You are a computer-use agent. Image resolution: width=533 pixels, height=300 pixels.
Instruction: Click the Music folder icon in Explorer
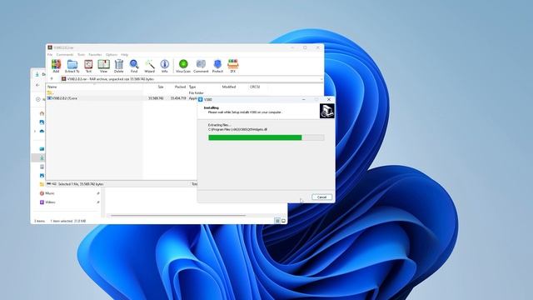[x=42, y=193]
